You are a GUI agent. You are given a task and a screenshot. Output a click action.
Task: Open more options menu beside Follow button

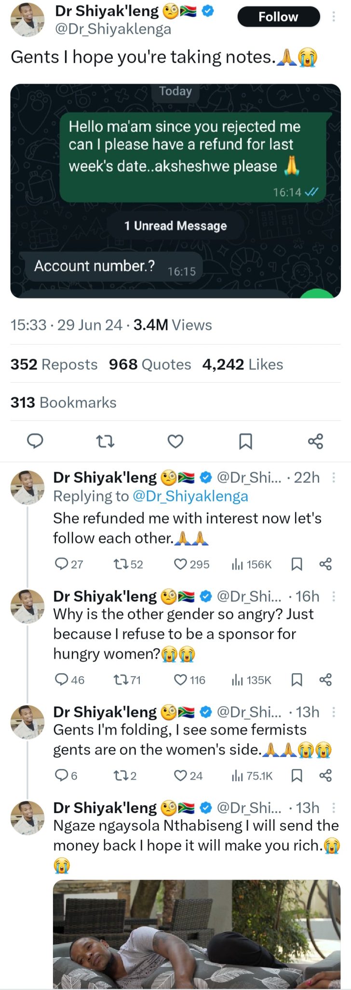coord(334,17)
